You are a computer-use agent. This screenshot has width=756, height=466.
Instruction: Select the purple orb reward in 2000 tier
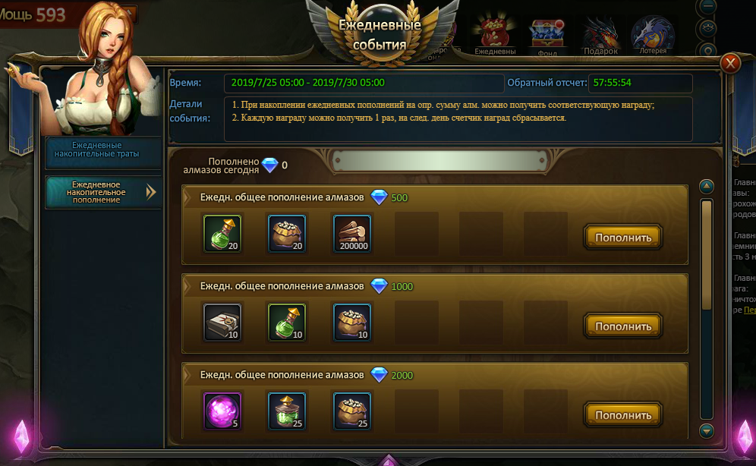pyautogui.click(x=222, y=411)
